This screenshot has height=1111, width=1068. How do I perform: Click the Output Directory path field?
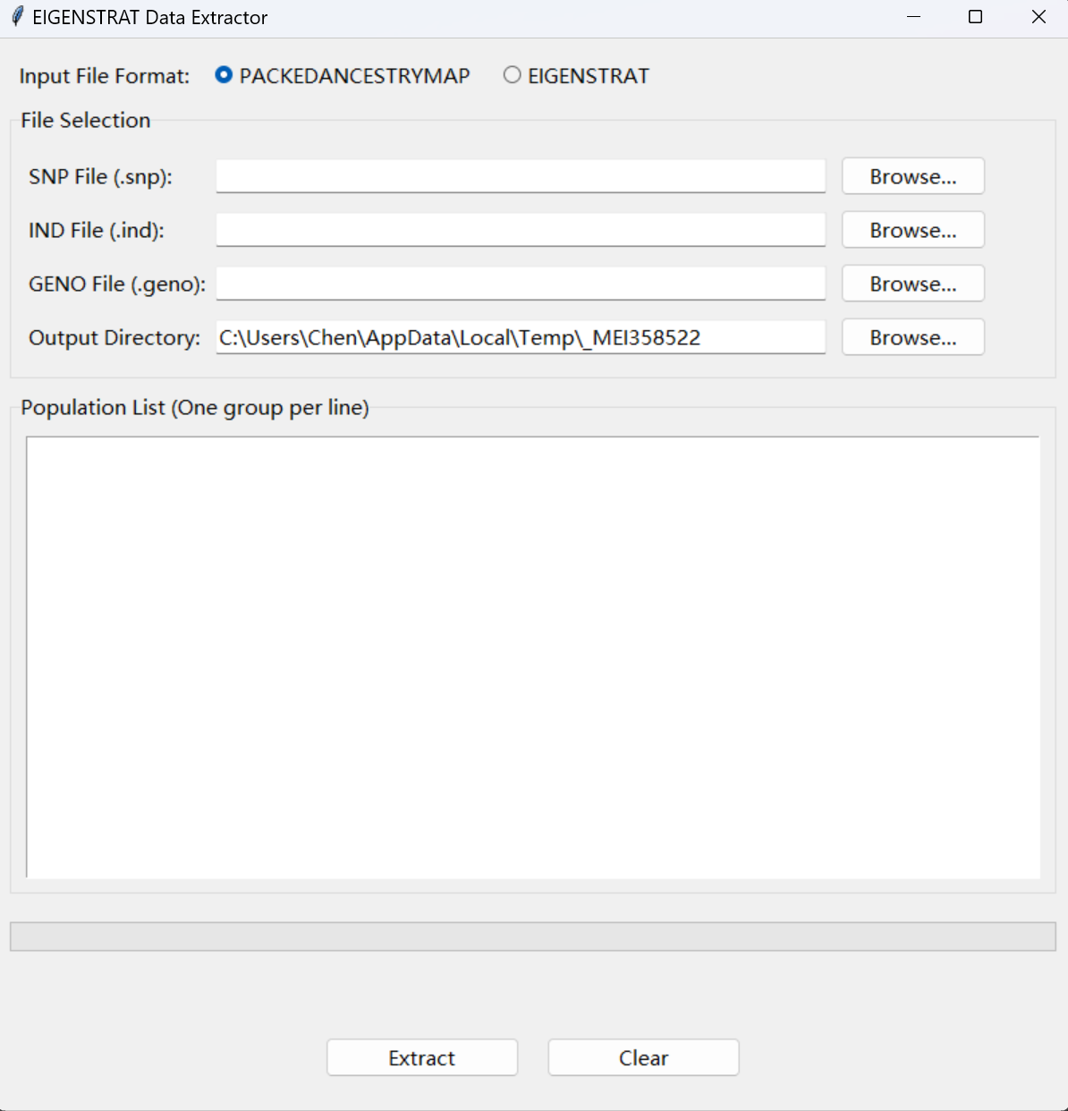[520, 337]
